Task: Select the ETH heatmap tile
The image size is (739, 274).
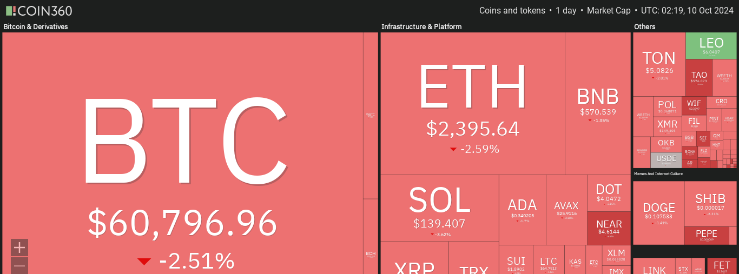Action: pyautogui.click(x=472, y=103)
